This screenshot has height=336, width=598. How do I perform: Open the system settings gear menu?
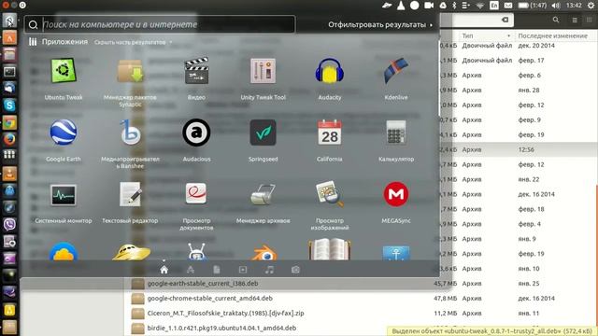591,6
